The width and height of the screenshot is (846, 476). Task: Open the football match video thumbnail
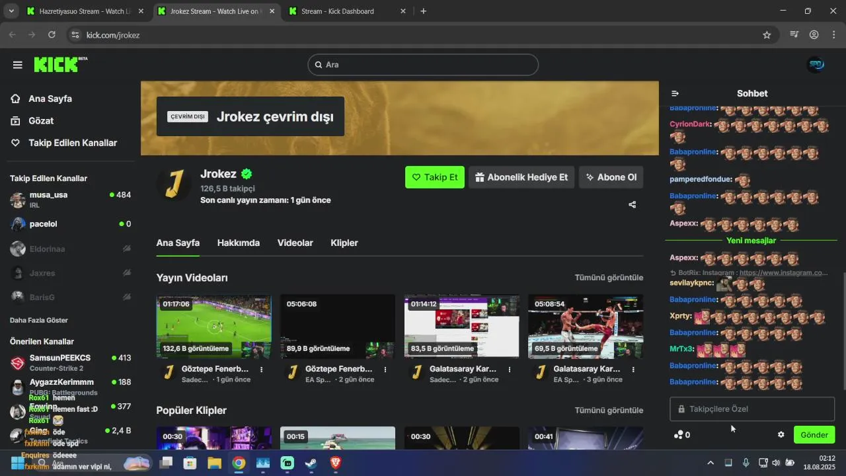[213, 327]
